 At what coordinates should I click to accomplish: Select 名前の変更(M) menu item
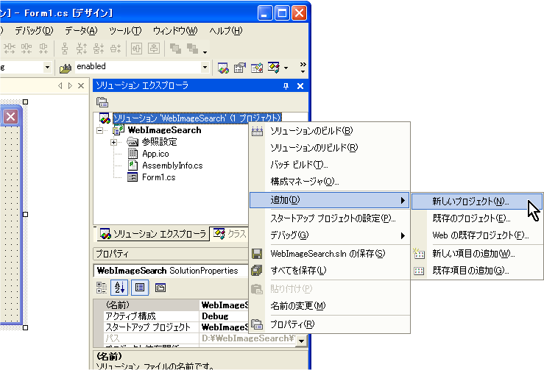click(x=330, y=306)
